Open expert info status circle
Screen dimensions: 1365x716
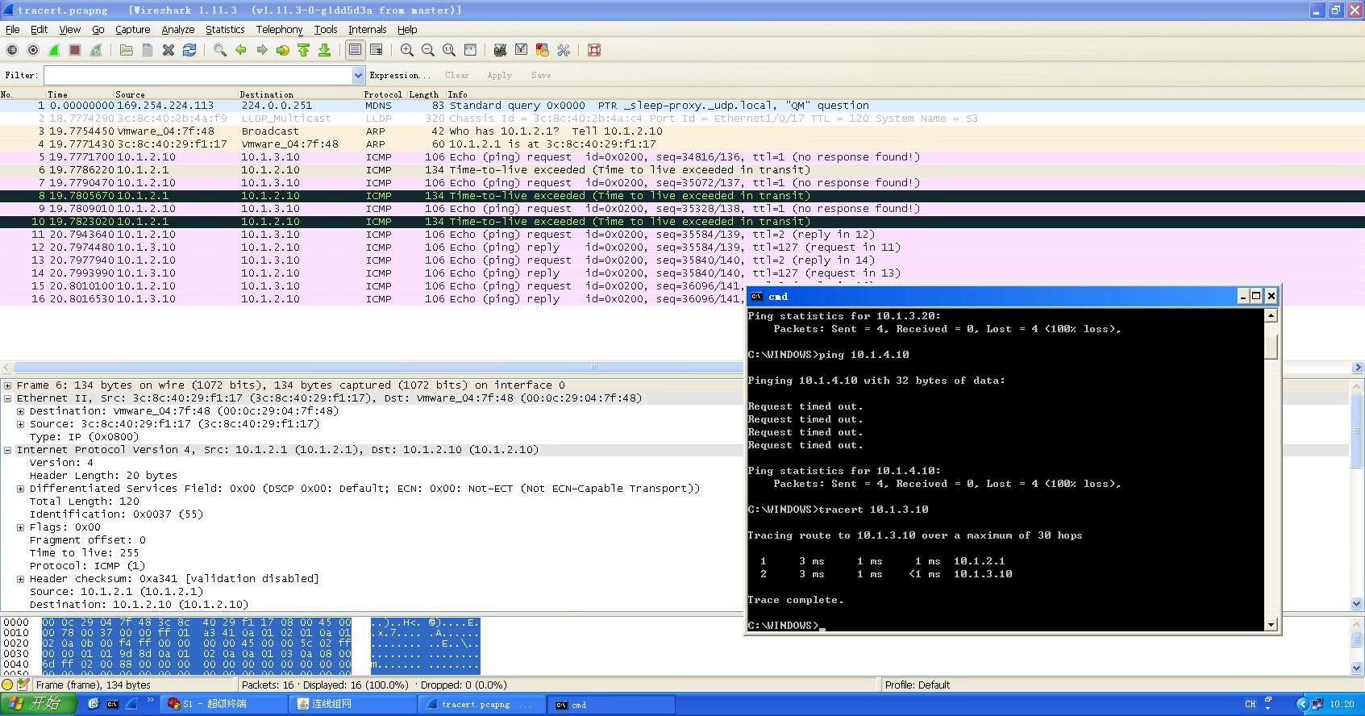8,685
